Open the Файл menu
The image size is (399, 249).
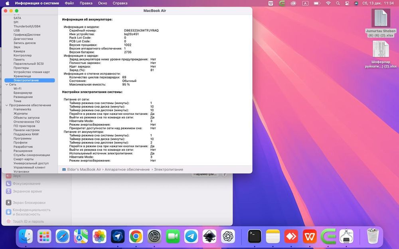tap(69, 3)
